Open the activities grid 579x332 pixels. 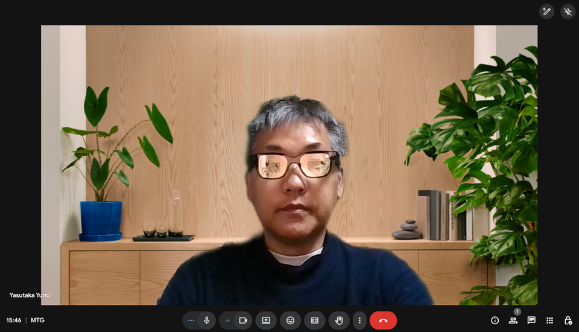550,321
